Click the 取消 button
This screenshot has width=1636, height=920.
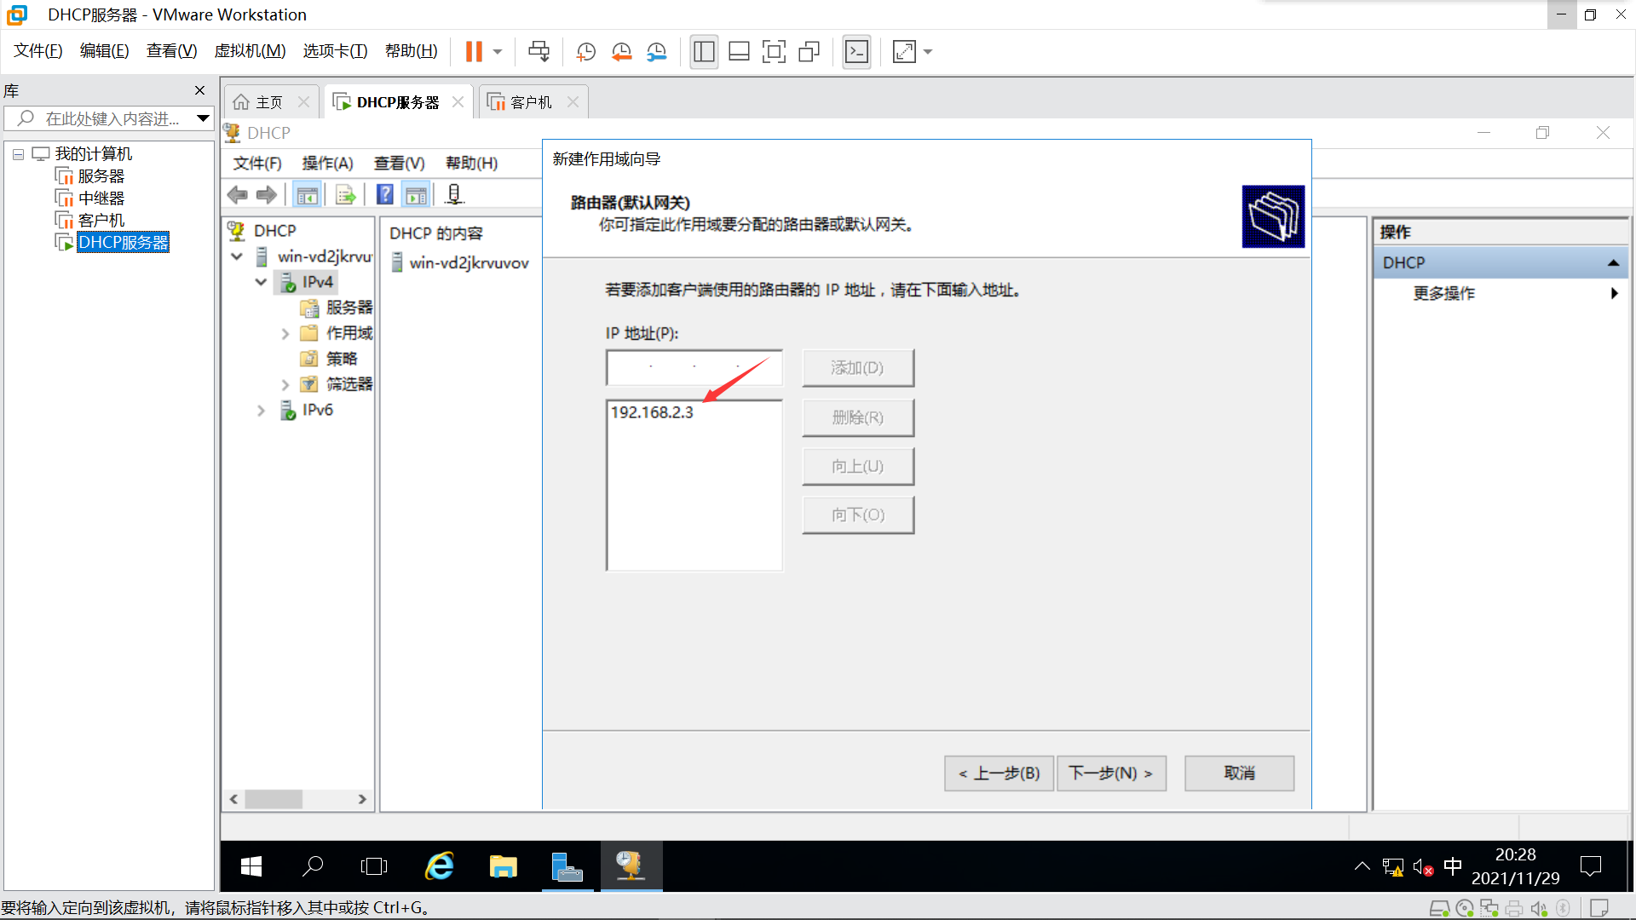click(1239, 773)
